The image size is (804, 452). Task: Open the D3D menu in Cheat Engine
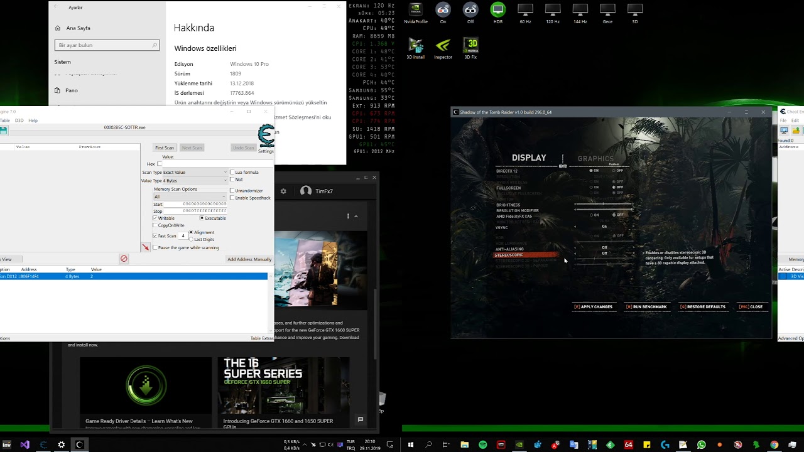click(19, 121)
